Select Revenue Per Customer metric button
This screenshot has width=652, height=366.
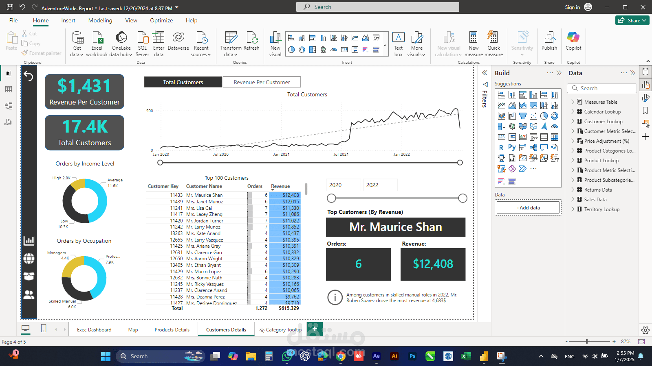(x=262, y=82)
